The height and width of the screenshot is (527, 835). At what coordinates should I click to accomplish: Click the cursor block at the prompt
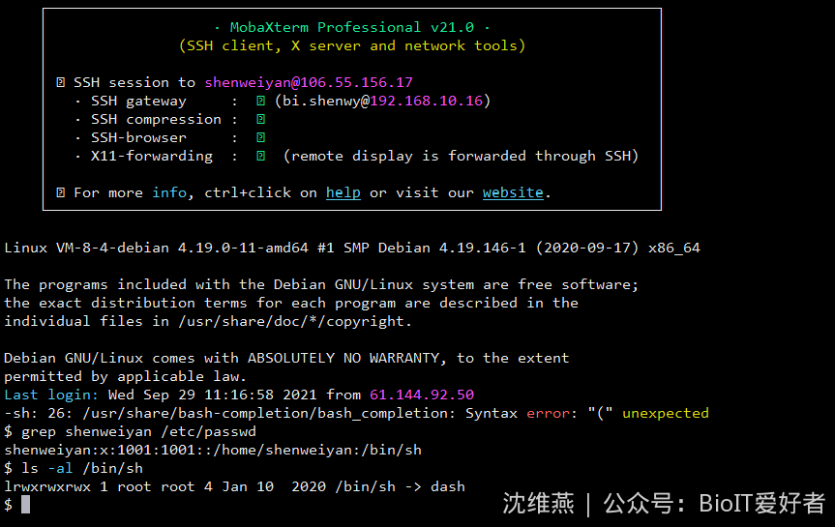tap(25, 505)
